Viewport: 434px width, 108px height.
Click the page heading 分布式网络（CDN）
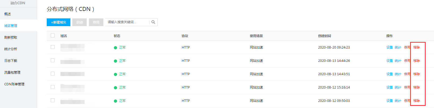[71, 9]
